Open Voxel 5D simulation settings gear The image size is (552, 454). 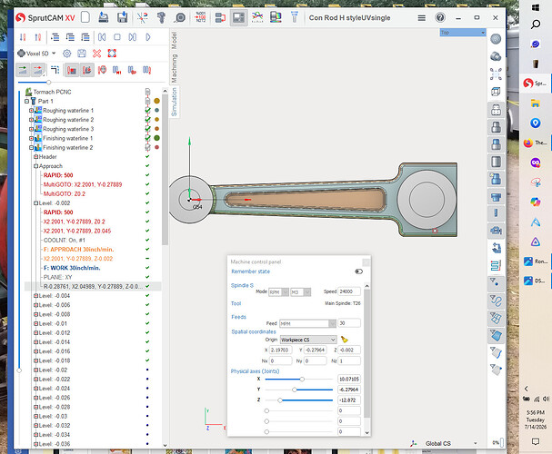pyautogui.click(x=66, y=54)
